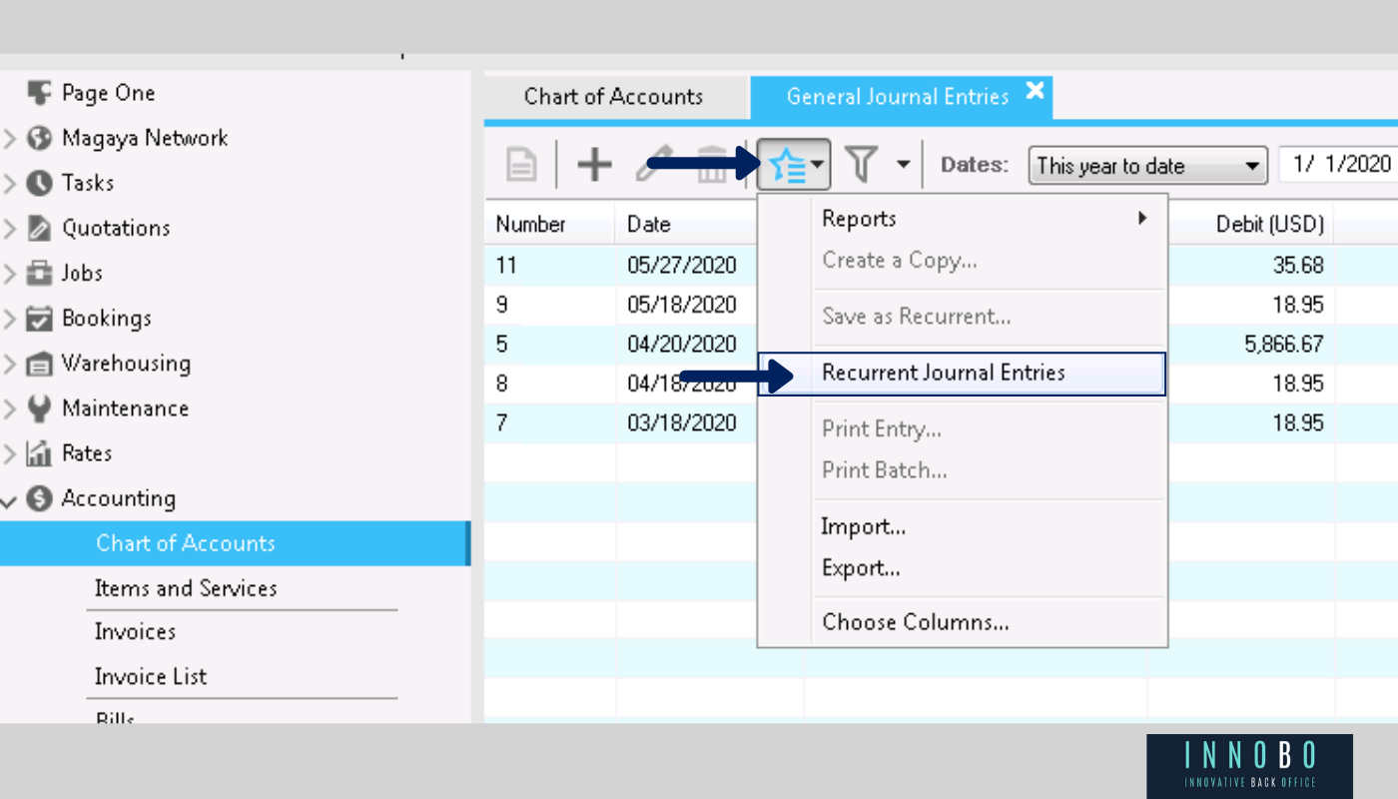Switch to the Chart of Accounts tab
1398x799 pixels.
(x=613, y=97)
